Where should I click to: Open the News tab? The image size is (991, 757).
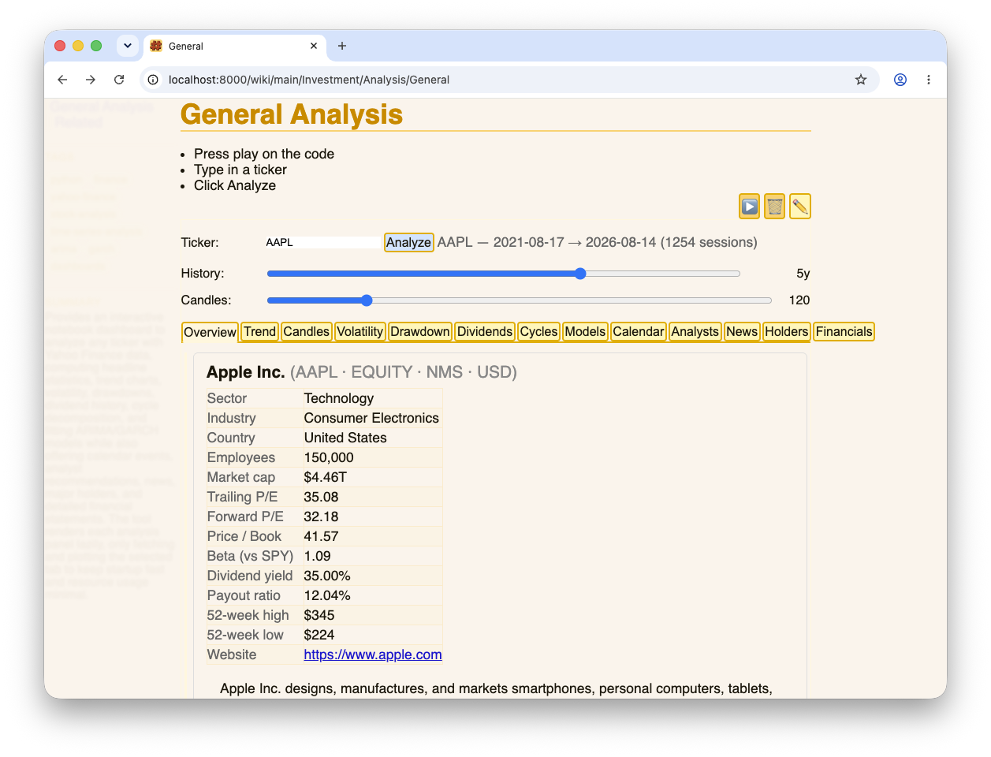[742, 332]
